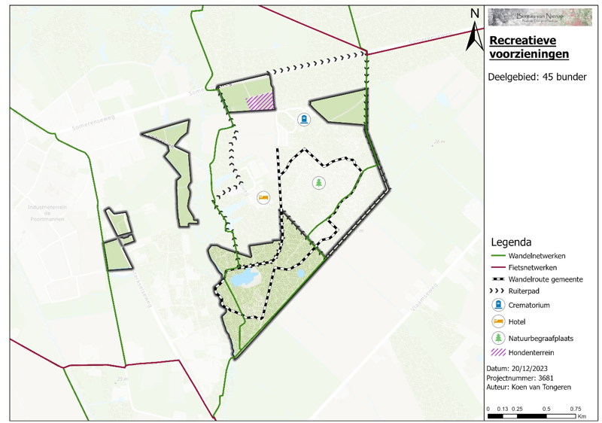Select the Deelgebied: 45 bunder text
Screen dimensions: 602x423
(x=537, y=76)
